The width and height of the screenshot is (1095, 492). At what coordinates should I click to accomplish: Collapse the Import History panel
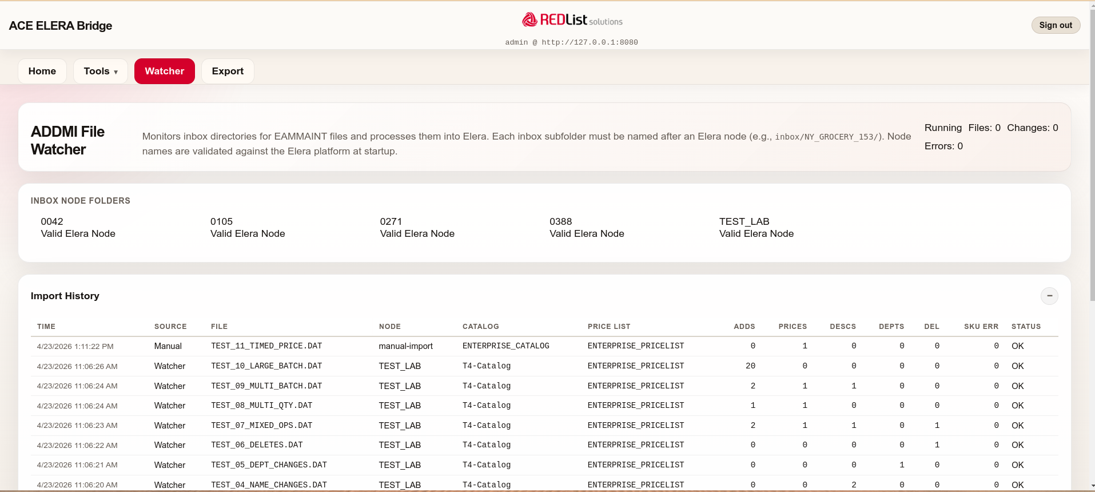1049,296
